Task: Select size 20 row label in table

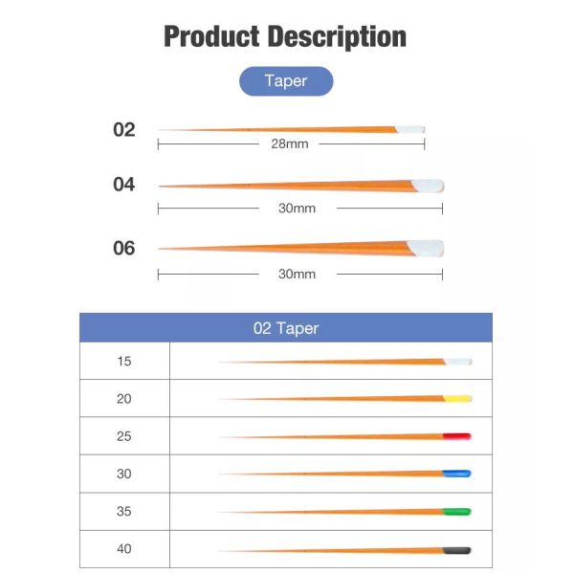Action: click(x=124, y=399)
